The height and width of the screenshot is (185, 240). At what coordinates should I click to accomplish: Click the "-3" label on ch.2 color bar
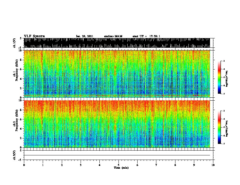coord(223,111)
